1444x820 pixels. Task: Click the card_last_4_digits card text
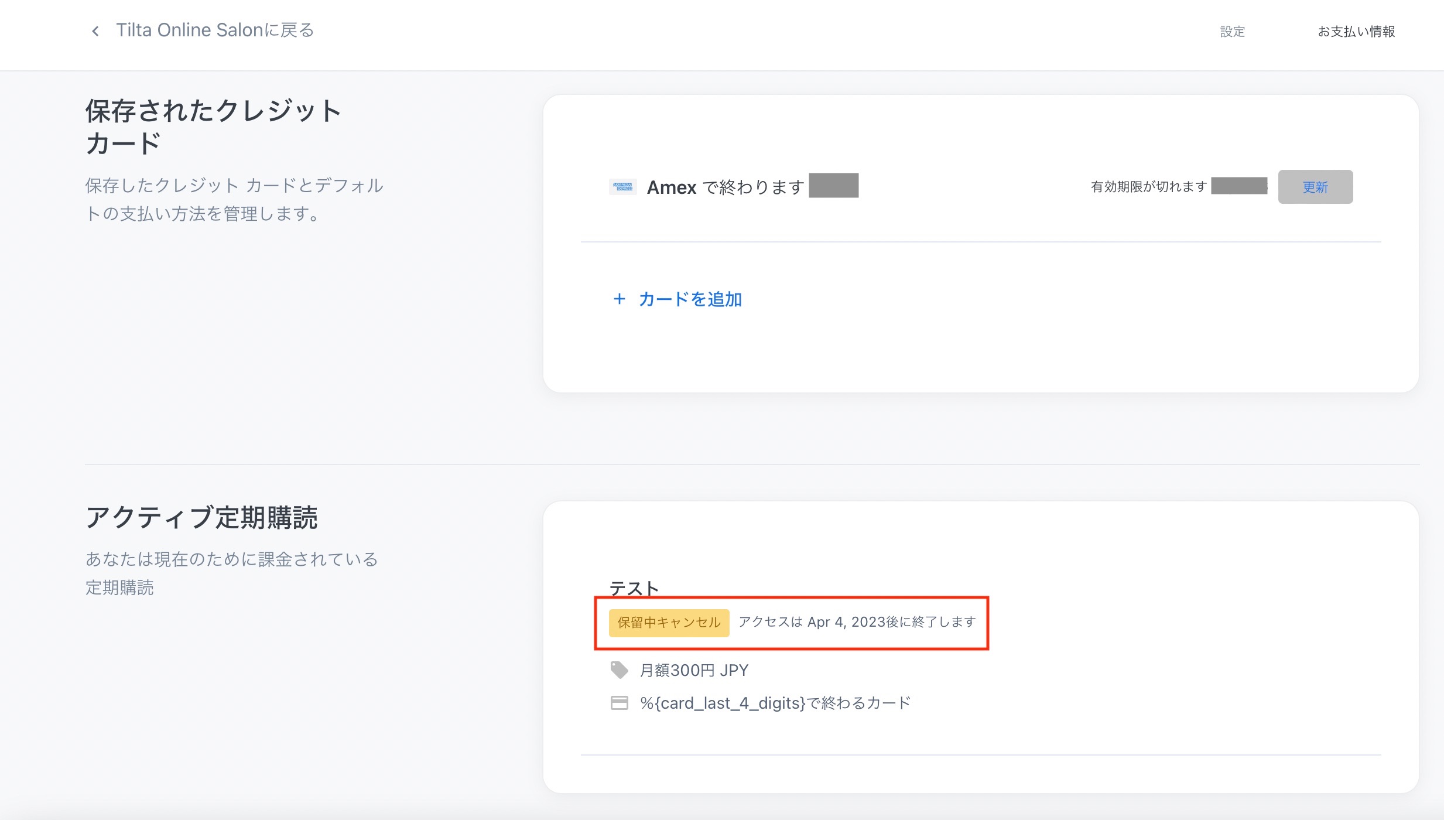[775, 703]
